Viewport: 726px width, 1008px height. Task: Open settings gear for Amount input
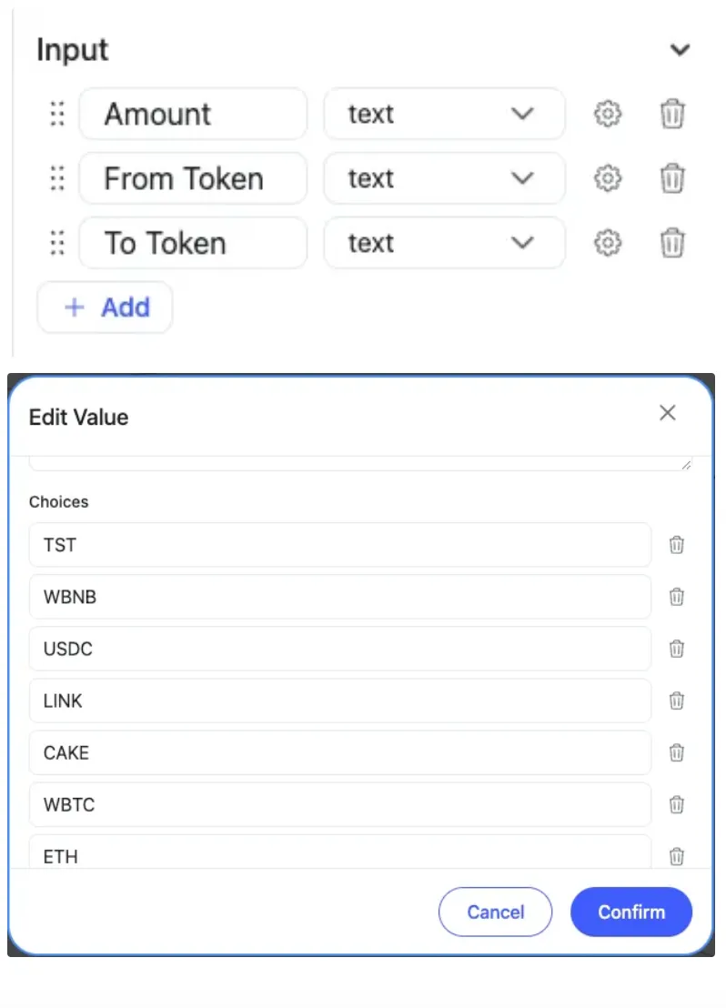(x=608, y=115)
